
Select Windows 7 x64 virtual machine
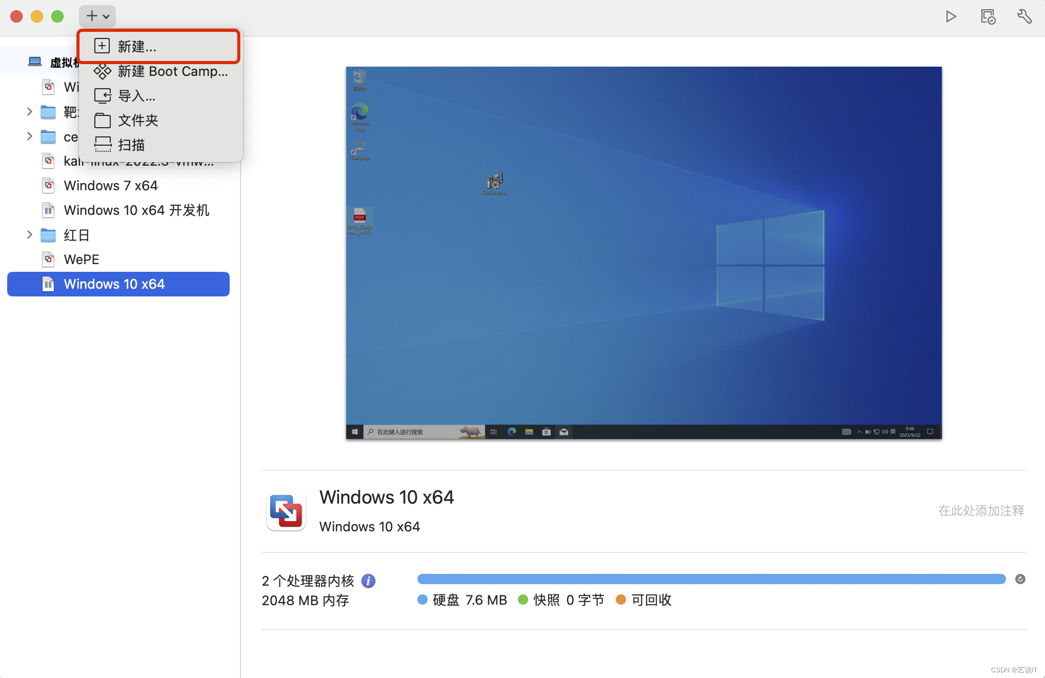pyautogui.click(x=118, y=186)
